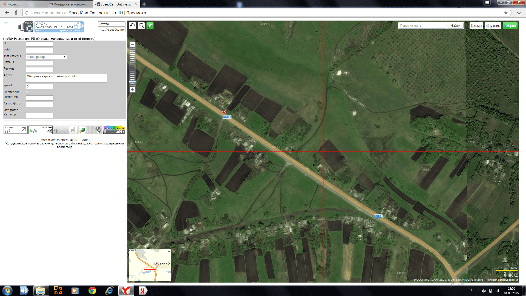Click the map zoom level slider

[x=132, y=81]
